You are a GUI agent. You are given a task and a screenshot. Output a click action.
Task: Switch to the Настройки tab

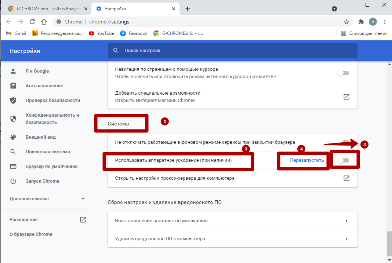(x=135, y=9)
